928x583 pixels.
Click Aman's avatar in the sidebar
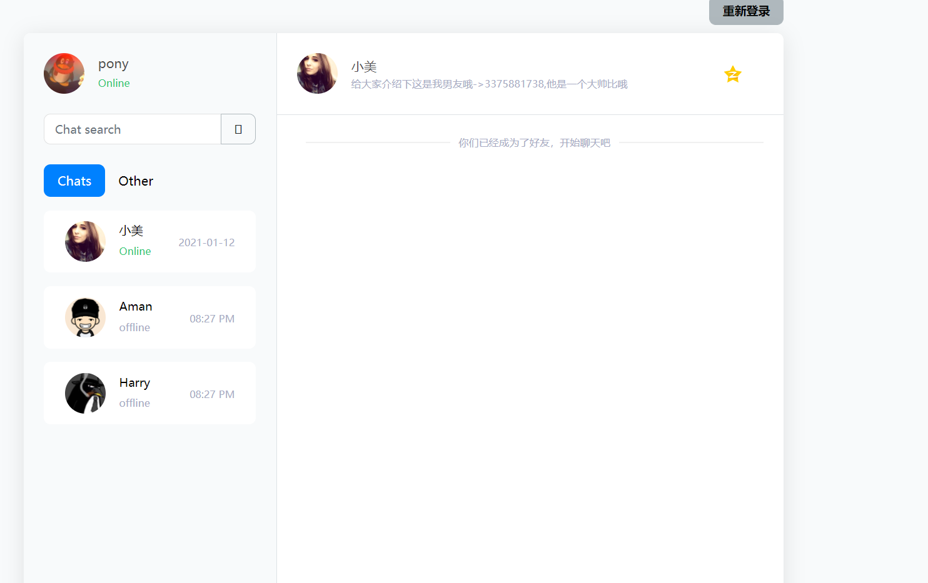85,317
